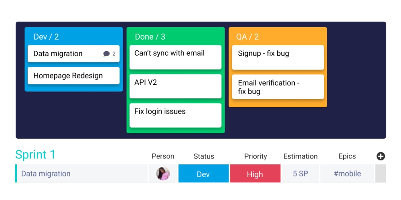The image size is (401, 200).
Task: Select the Dev / 2 column header
Action: [46, 37]
